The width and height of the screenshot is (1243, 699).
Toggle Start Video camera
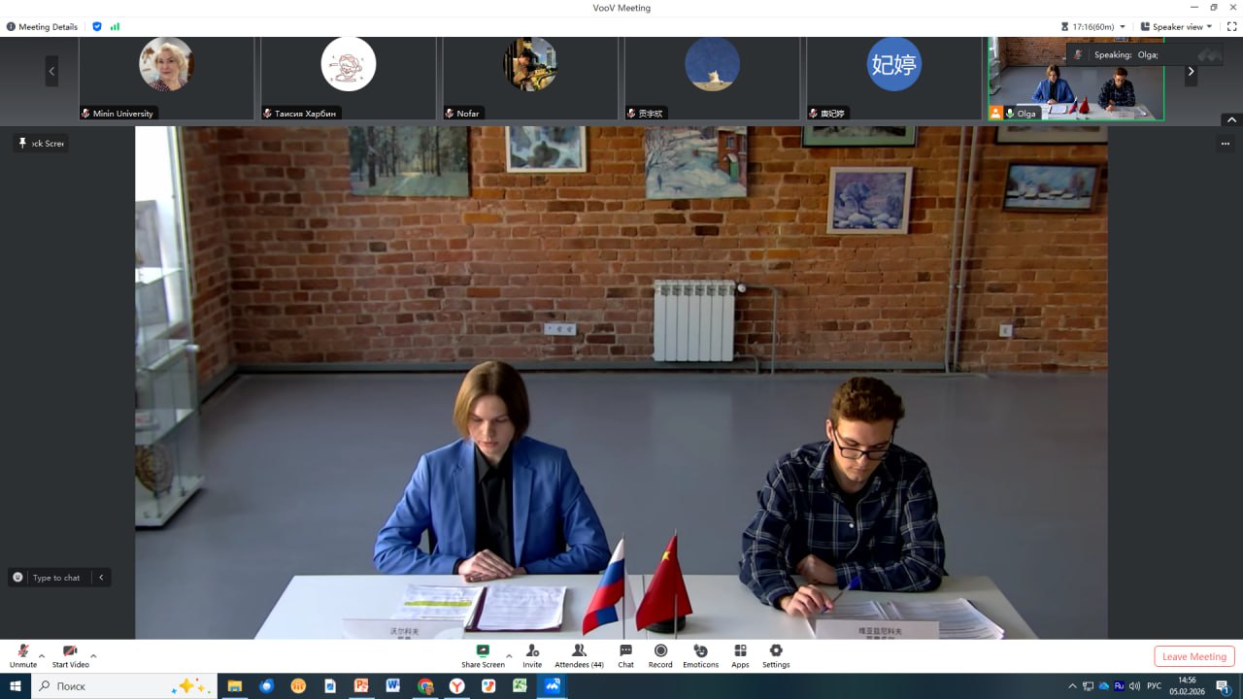(70, 651)
